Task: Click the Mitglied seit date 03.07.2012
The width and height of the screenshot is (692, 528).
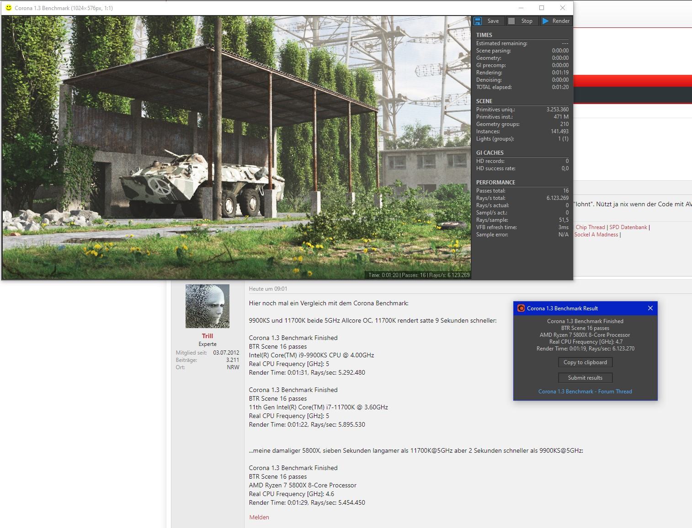Action: click(x=226, y=353)
